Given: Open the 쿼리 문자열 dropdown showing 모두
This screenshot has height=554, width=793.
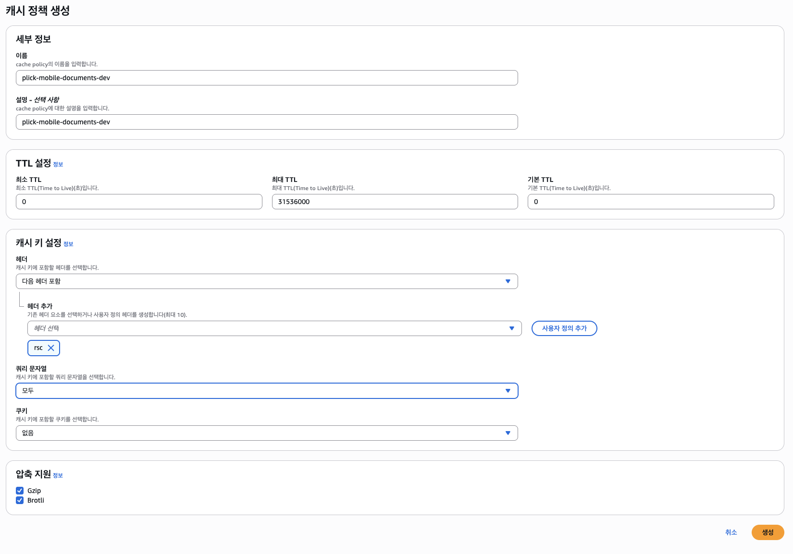Looking at the screenshot, I should [x=267, y=391].
